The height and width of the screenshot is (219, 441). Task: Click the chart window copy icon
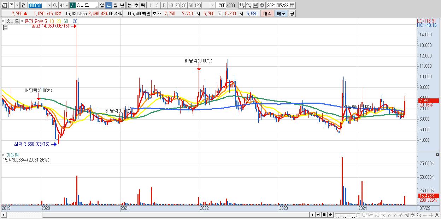tap(413, 215)
